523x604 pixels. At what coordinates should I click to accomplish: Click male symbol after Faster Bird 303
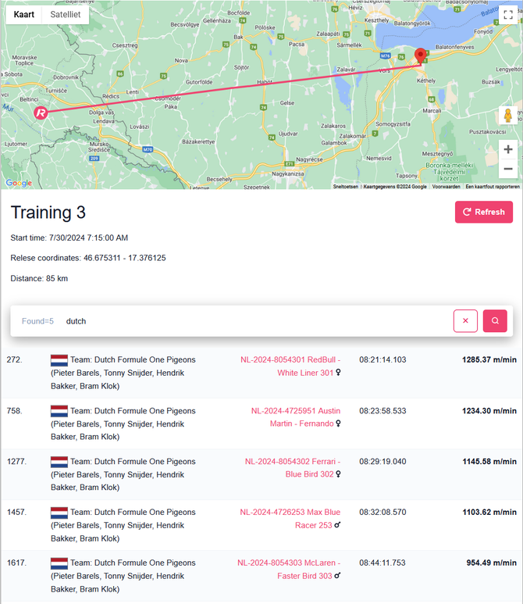pyautogui.click(x=337, y=576)
